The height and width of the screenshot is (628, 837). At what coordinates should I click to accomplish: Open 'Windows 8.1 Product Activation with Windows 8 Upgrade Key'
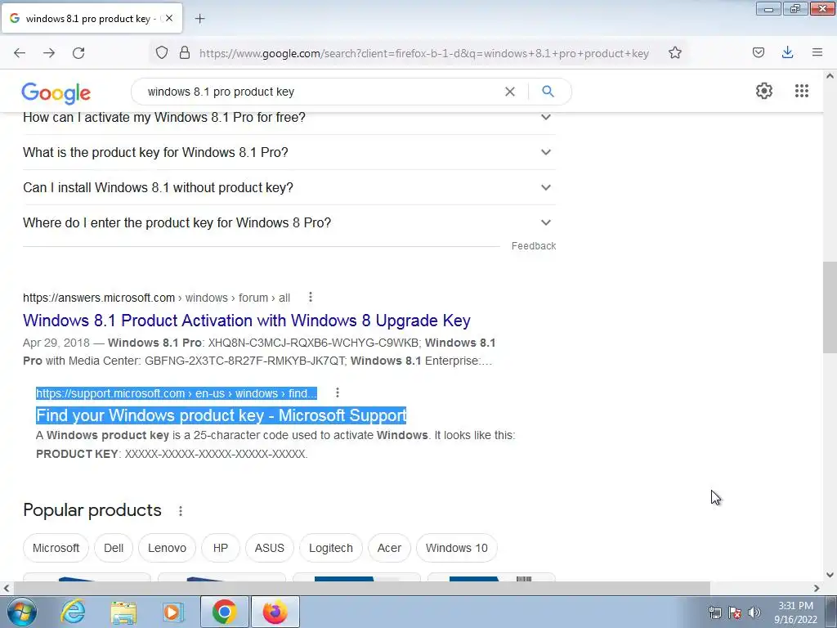(247, 321)
